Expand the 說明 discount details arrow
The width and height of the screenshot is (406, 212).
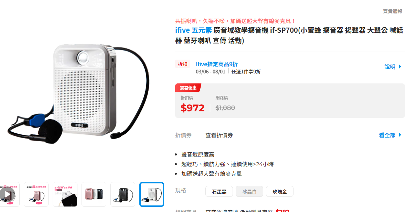tap(393, 67)
